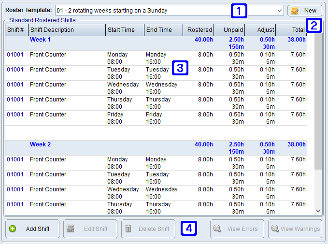Click the Adjust column header

(x=260, y=30)
